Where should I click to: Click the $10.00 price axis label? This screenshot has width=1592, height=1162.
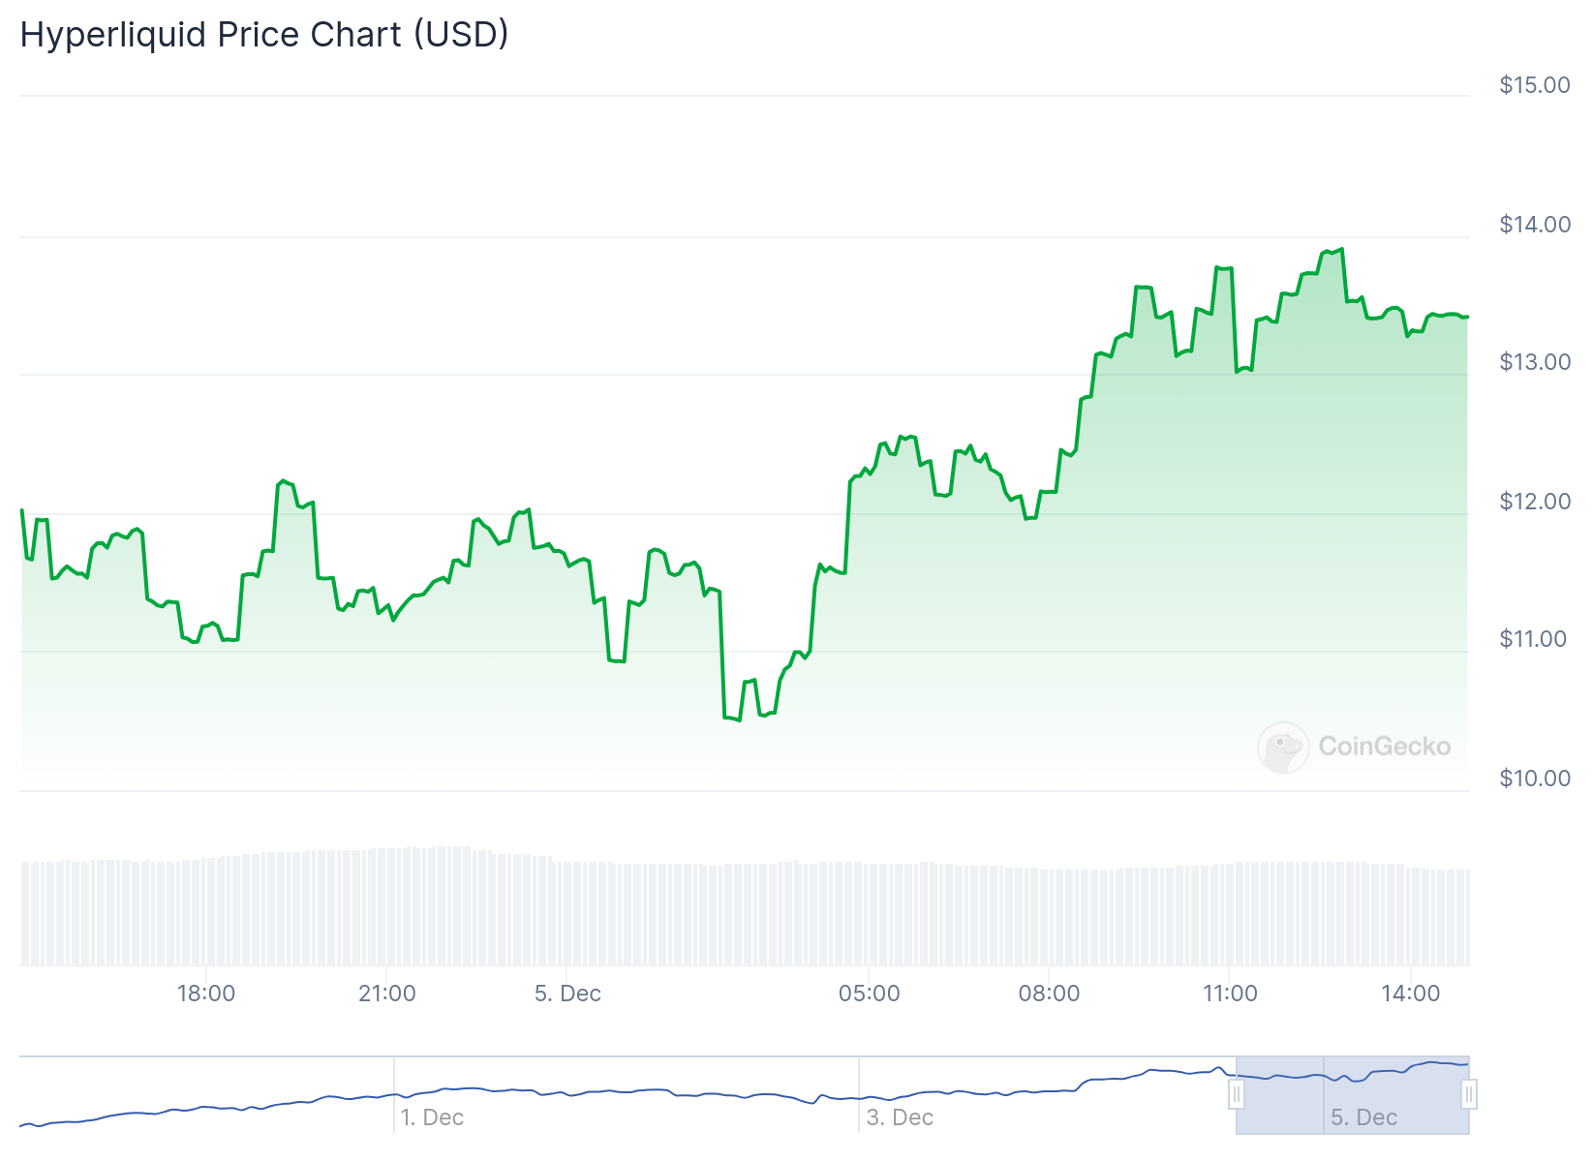[1535, 779]
